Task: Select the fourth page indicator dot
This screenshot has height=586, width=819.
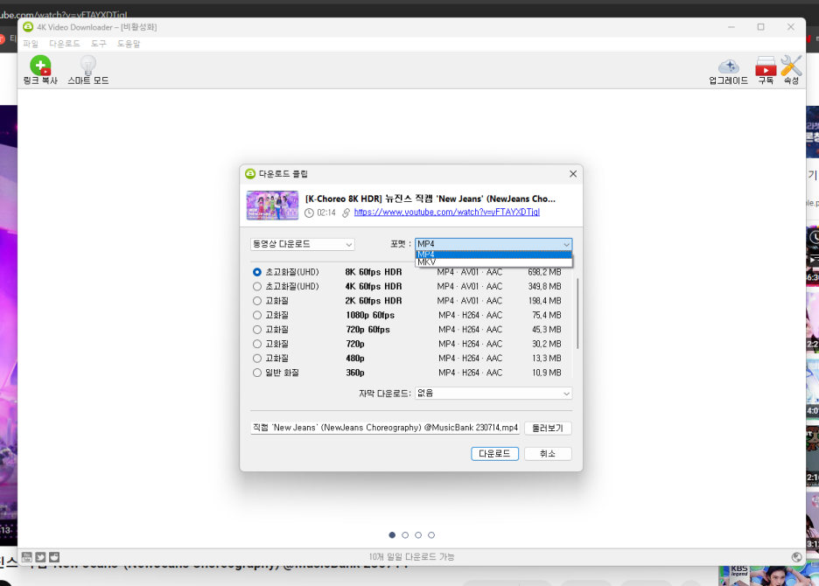Action: [431, 534]
